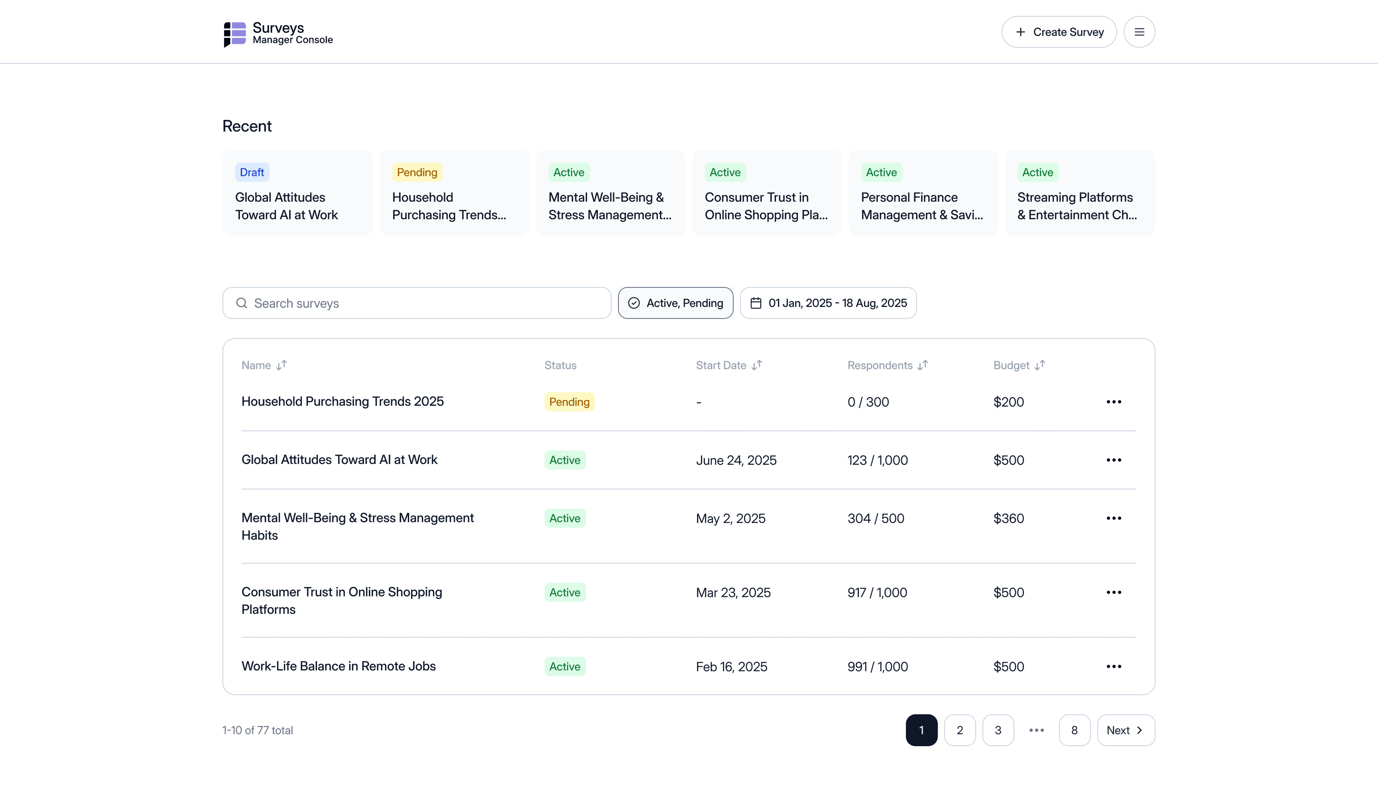Screen dimensions: 1378x790
Task: Open the hamburger menu button
Action: tap(1139, 32)
